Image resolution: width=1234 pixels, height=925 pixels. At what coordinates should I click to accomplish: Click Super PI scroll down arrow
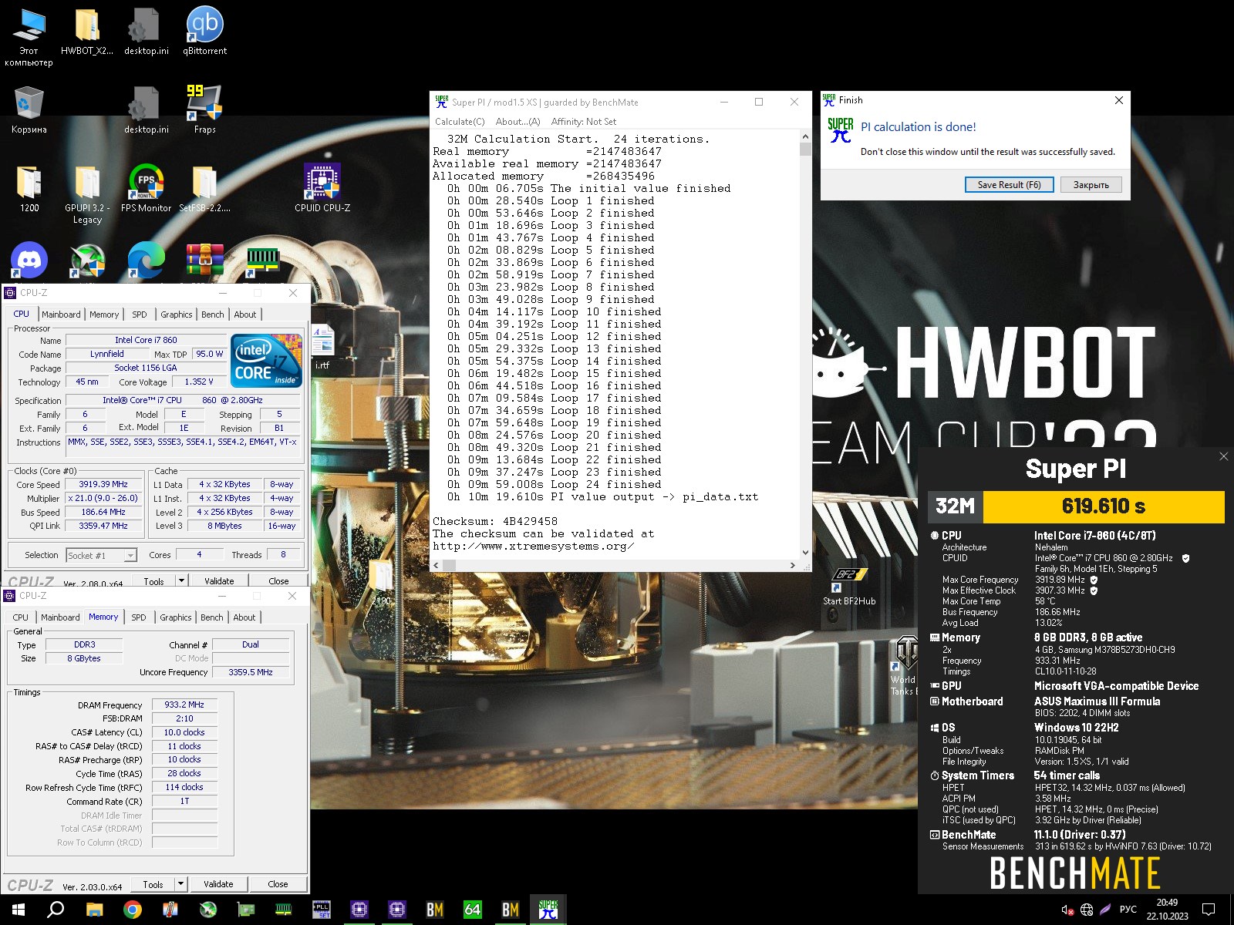coord(805,552)
